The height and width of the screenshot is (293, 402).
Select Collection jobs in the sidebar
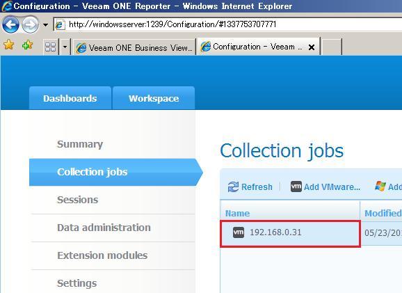[x=115, y=172]
